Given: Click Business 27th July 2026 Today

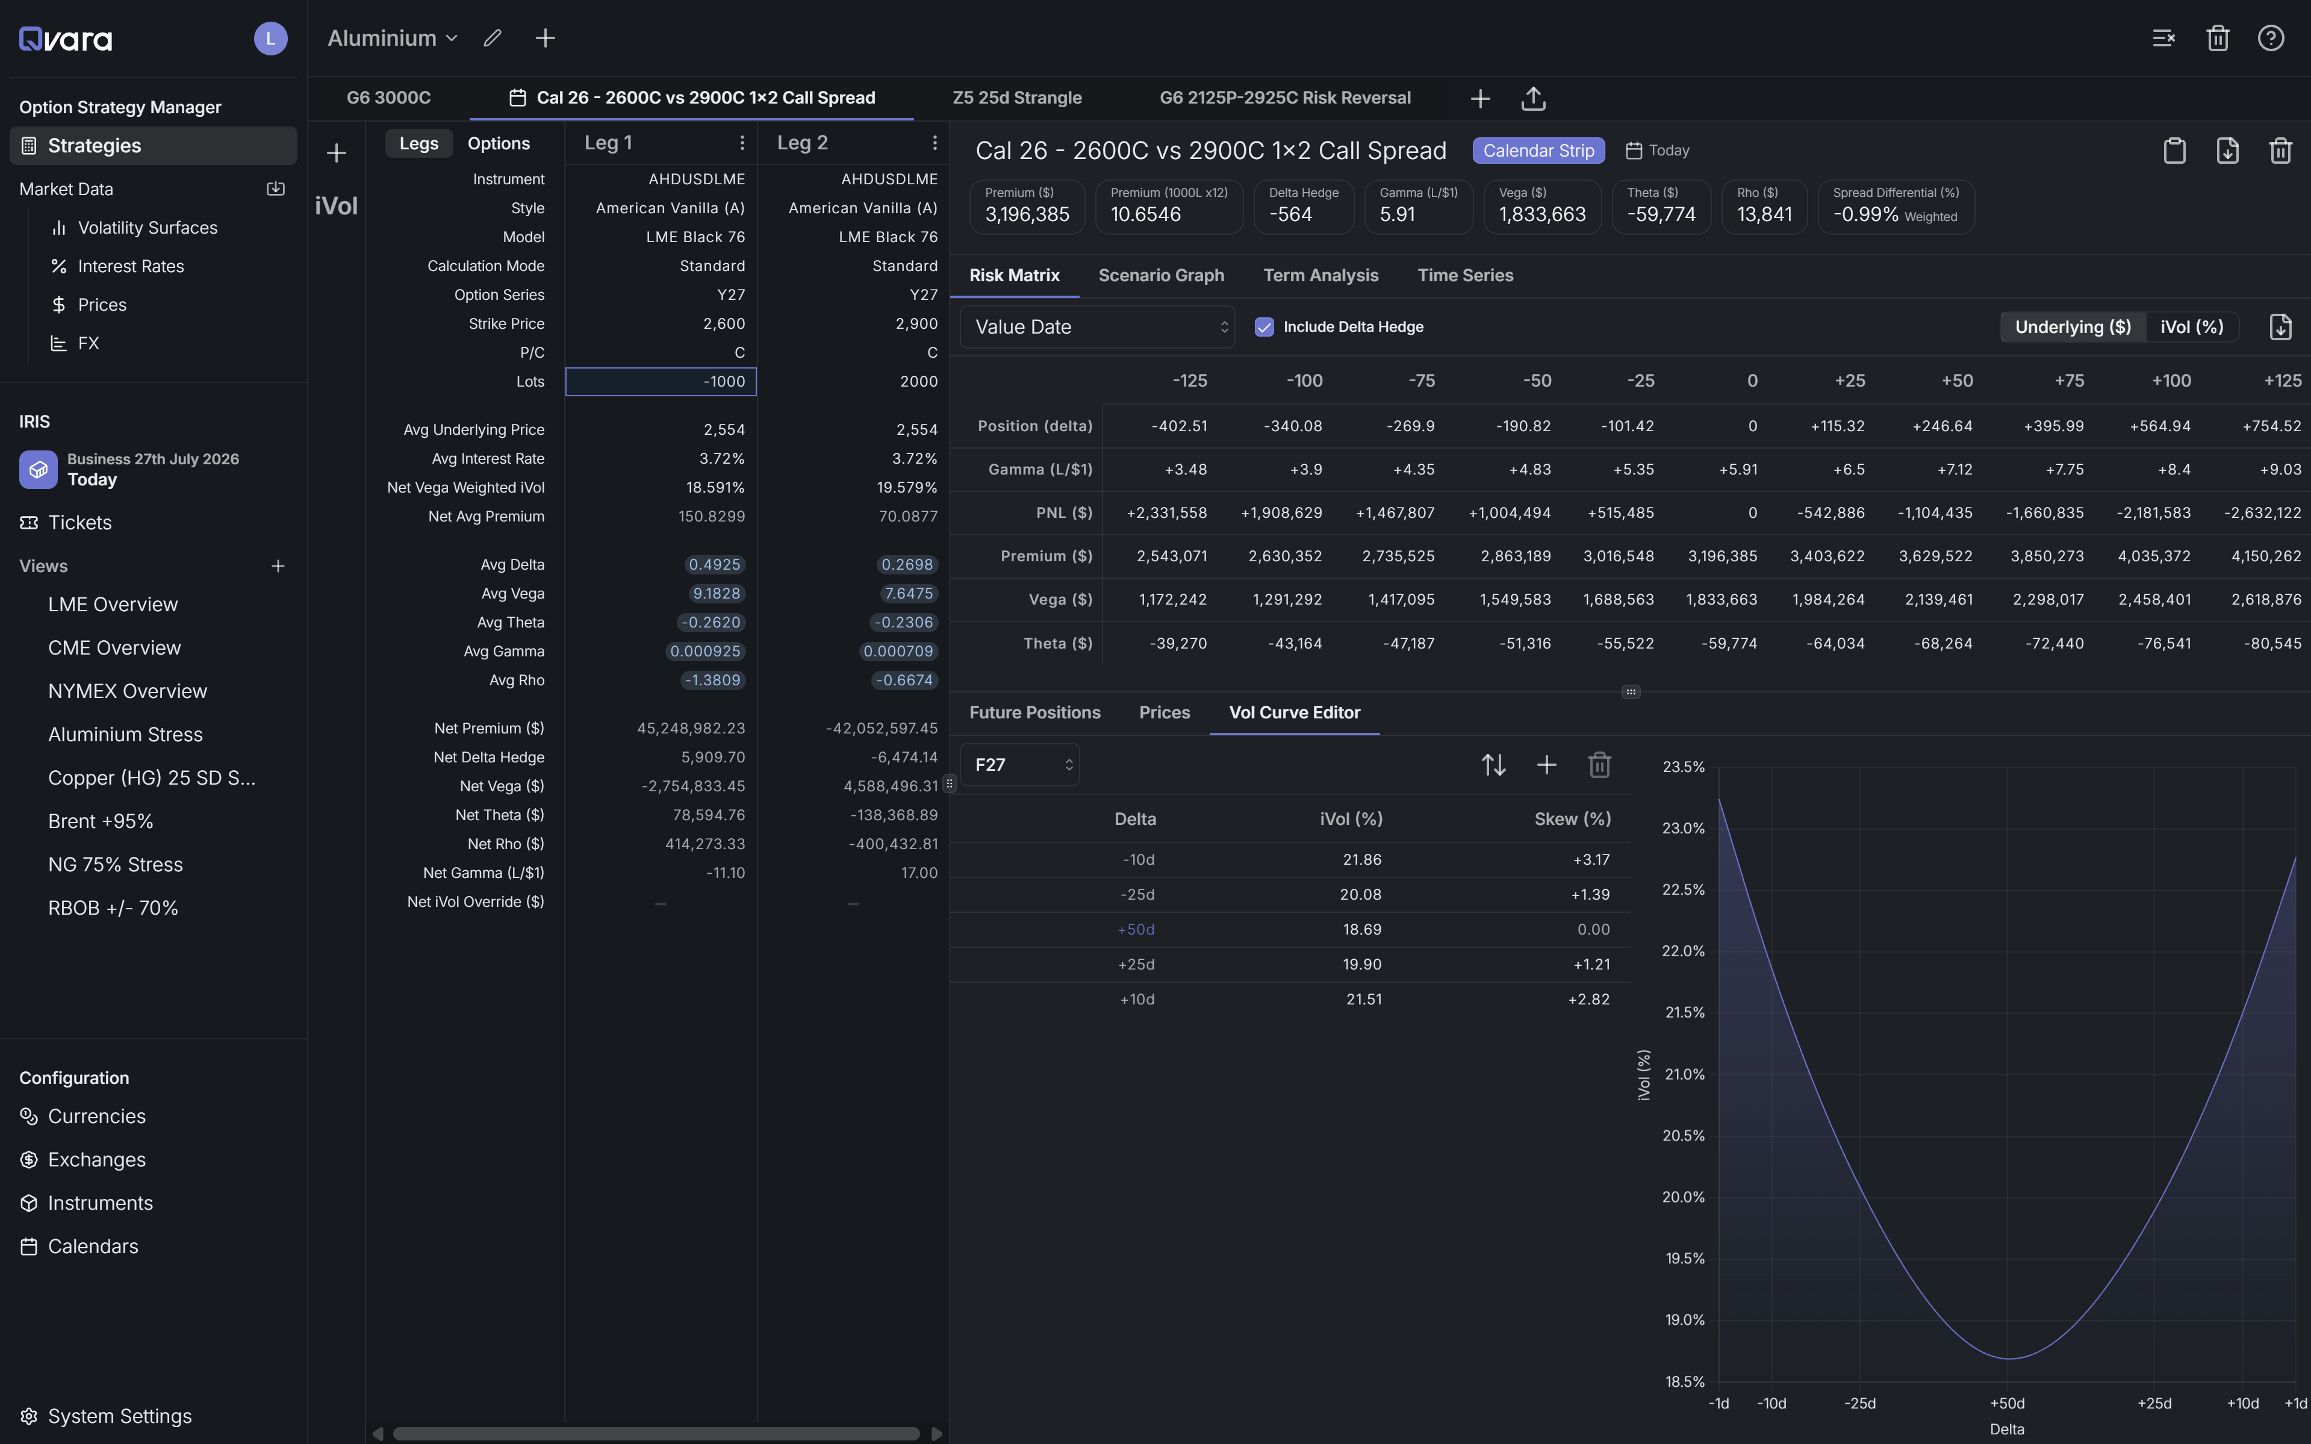Looking at the screenshot, I should pos(153,470).
